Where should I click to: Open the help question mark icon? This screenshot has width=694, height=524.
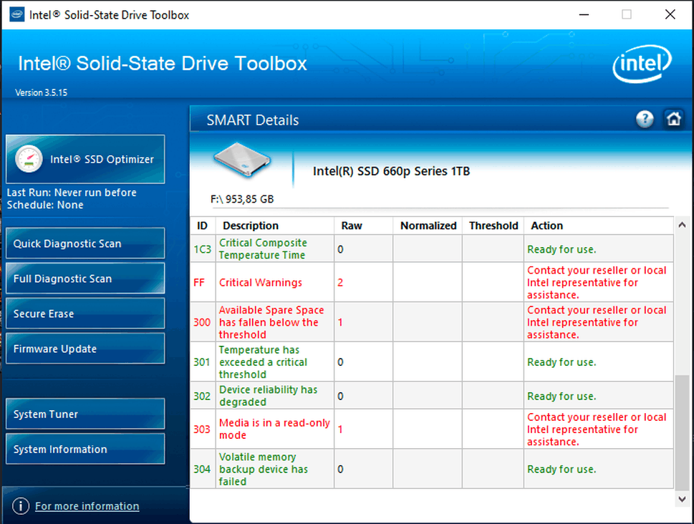(x=645, y=119)
